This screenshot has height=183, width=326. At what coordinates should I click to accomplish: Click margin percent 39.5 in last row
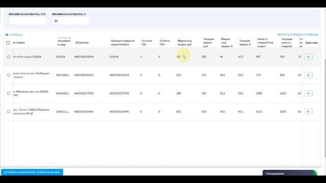click(223, 112)
